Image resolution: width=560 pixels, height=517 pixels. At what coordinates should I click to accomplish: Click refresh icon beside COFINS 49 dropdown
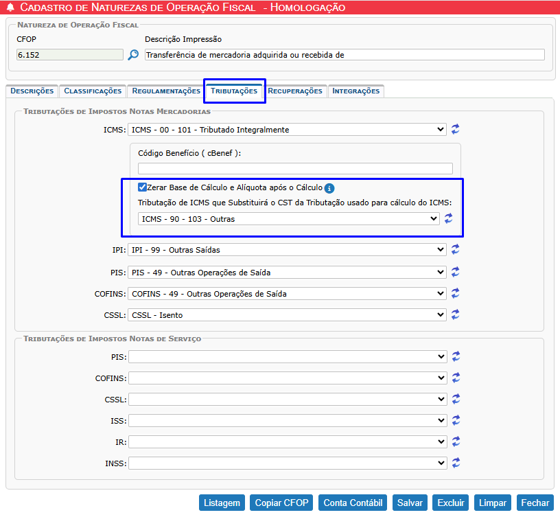pos(455,293)
